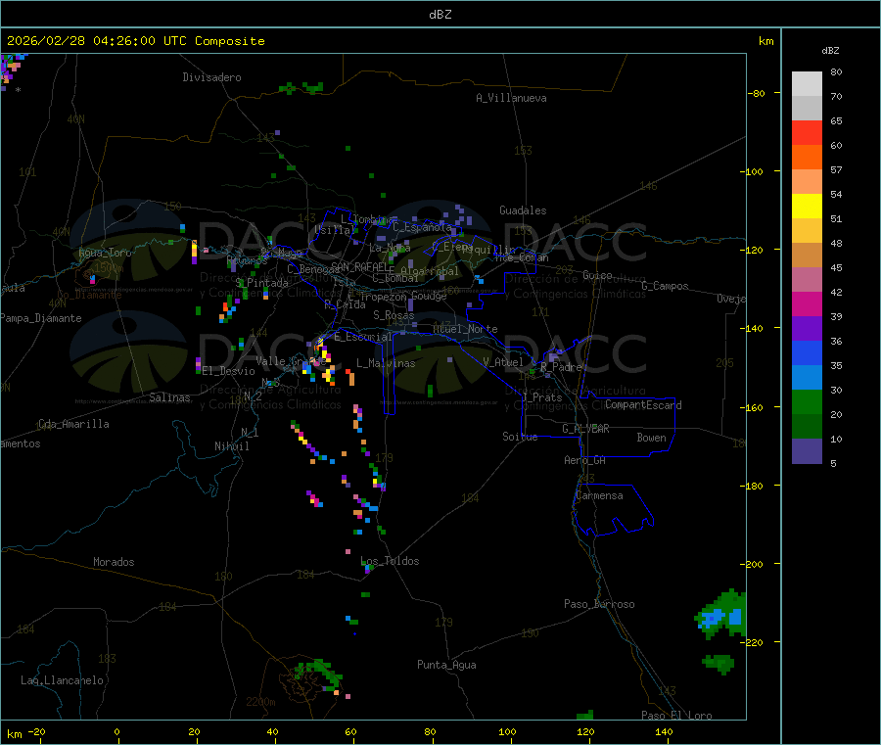Click the El_Desvio location label
This screenshot has height=745, width=881.
[228, 371]
